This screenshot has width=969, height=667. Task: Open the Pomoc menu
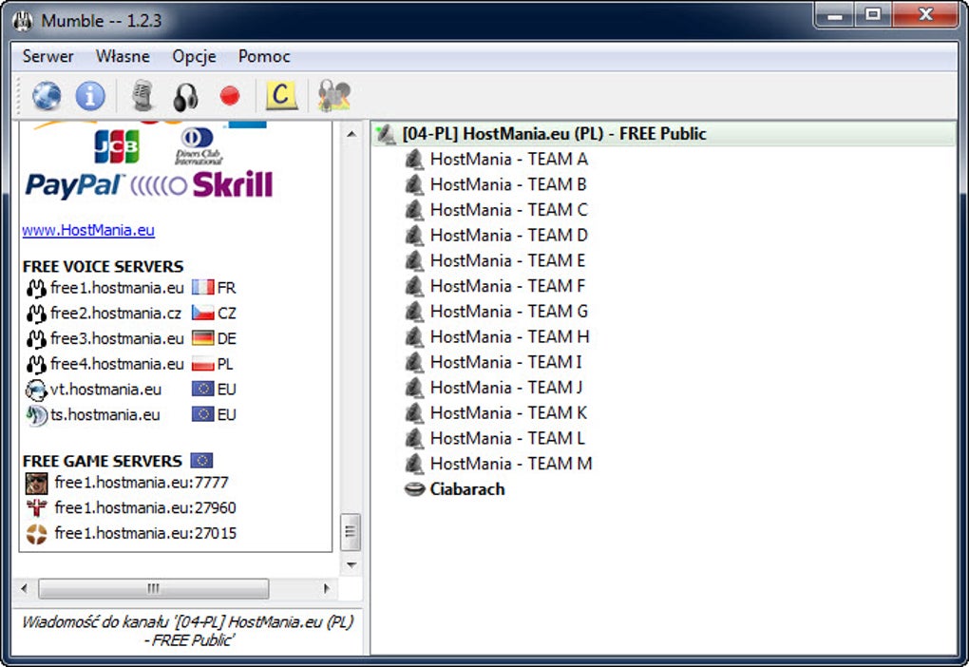pyautogui.click(x=264, y=56)
